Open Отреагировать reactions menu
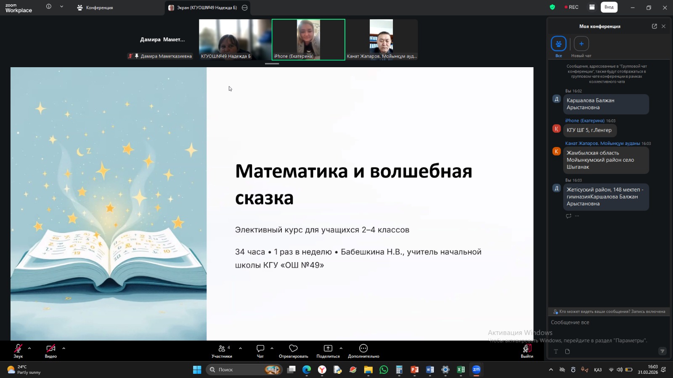The width and height of the screenshot is (673, 378). coord(294,351)
